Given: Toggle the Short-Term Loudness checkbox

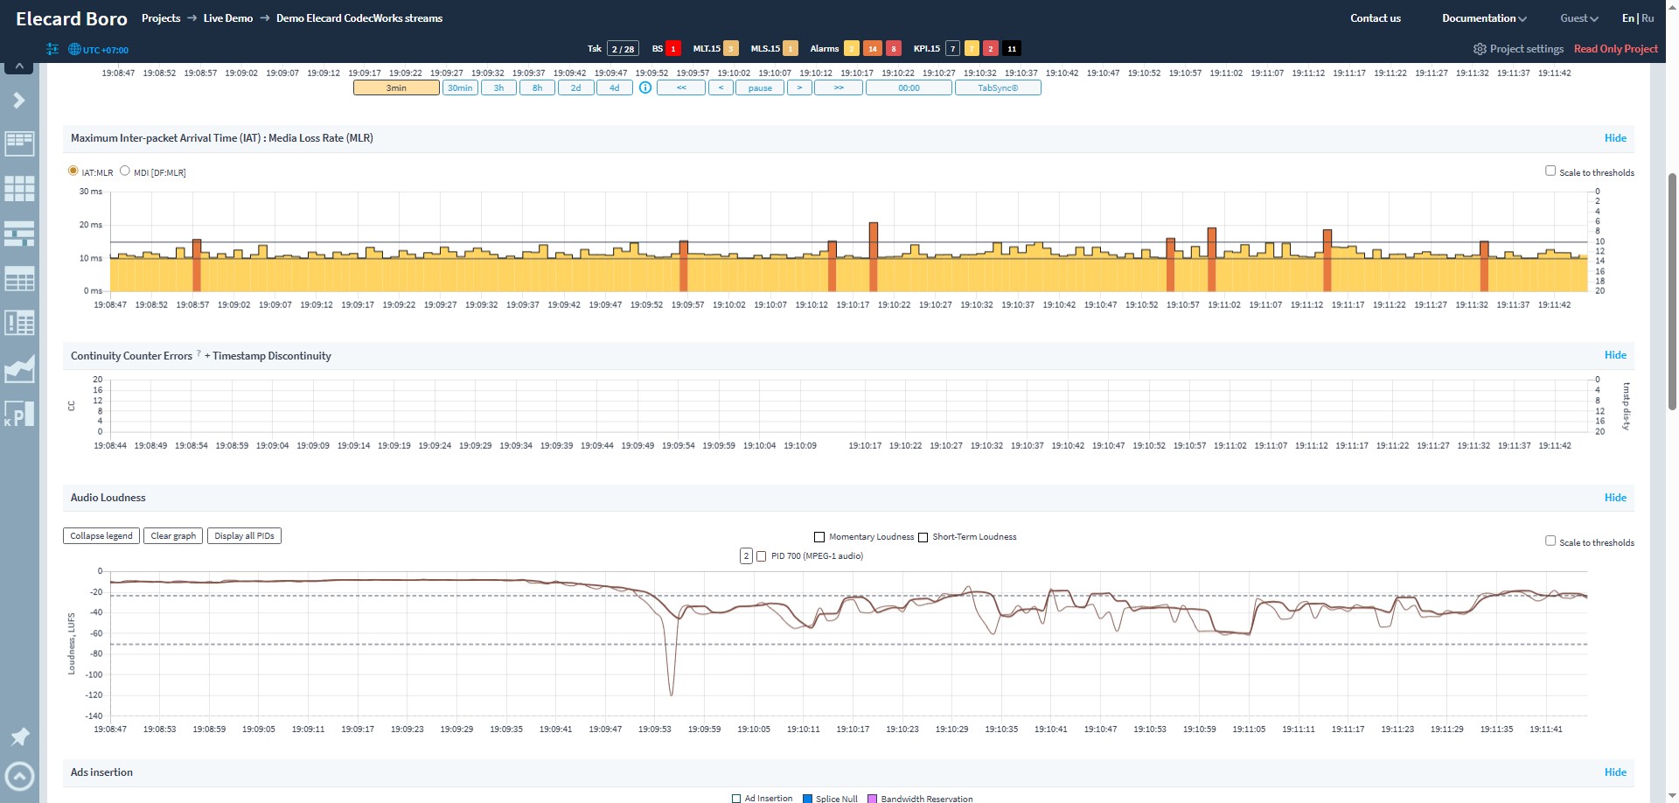Looking at the screenshot, I should (x=923, y=537).
